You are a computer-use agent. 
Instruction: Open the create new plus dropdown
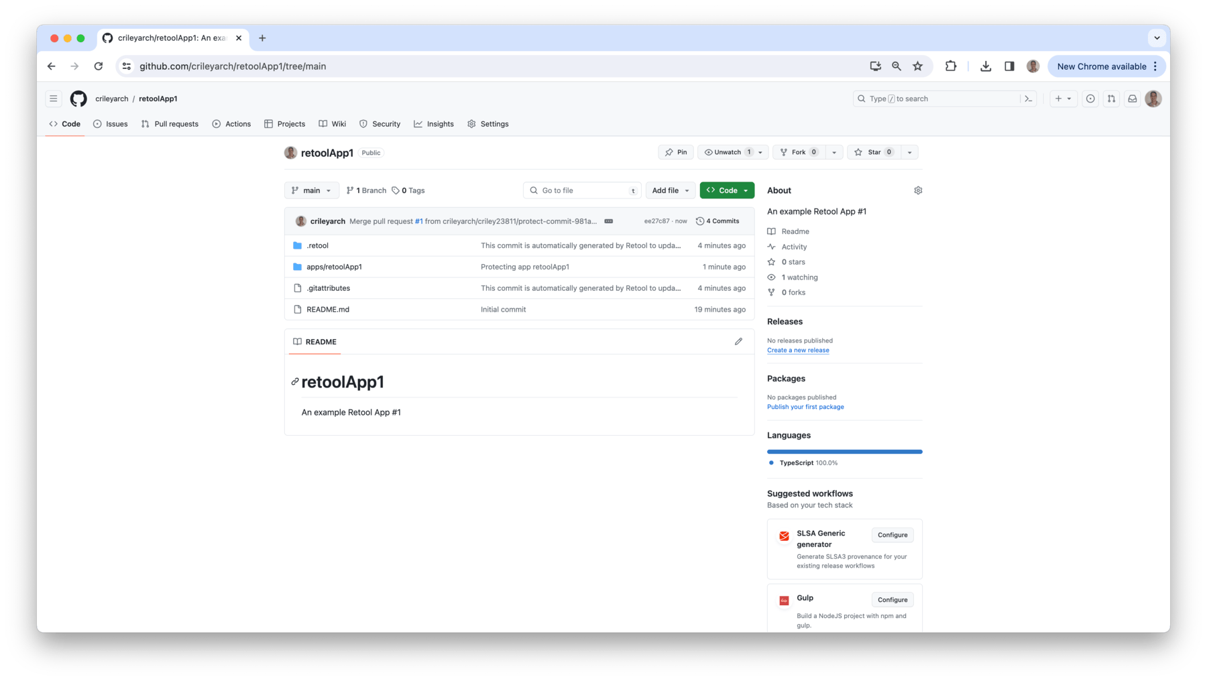tap(1063, 99)
